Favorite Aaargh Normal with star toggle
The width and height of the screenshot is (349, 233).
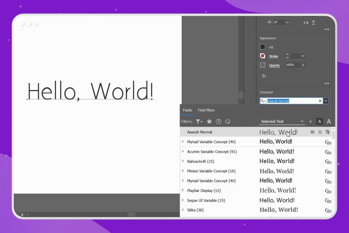coord(320,132)
